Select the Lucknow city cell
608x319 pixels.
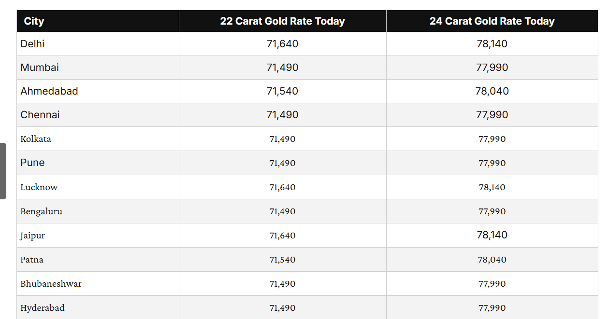click(x=39, y=187)
